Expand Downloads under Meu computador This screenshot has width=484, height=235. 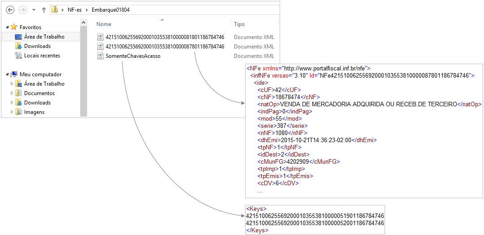pyautogui.click(x=12, y=103)
